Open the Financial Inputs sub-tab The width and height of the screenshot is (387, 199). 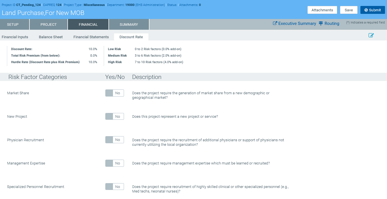[x=15, y=37]
